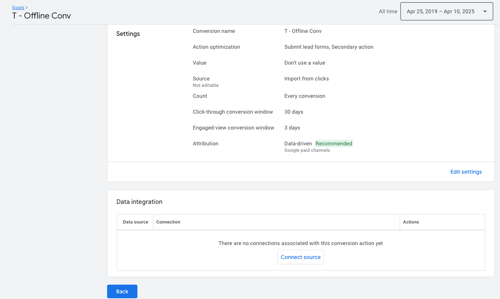Click the Settings section heading
The width and height of the screenshot is (500, 299).
pos(128,34)
